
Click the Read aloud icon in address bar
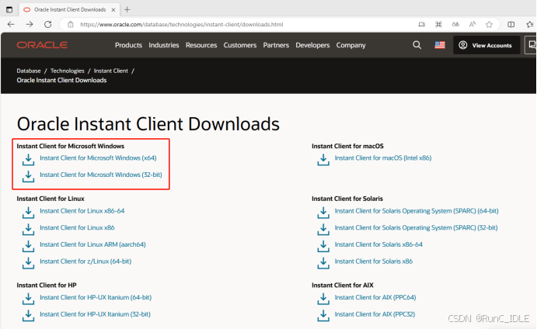click(x=472, y=24)
